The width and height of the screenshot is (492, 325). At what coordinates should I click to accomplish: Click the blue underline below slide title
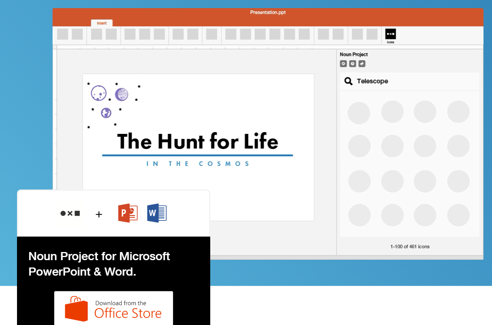197,155
